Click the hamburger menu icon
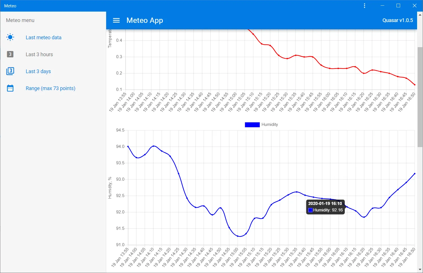 point(116,20)
